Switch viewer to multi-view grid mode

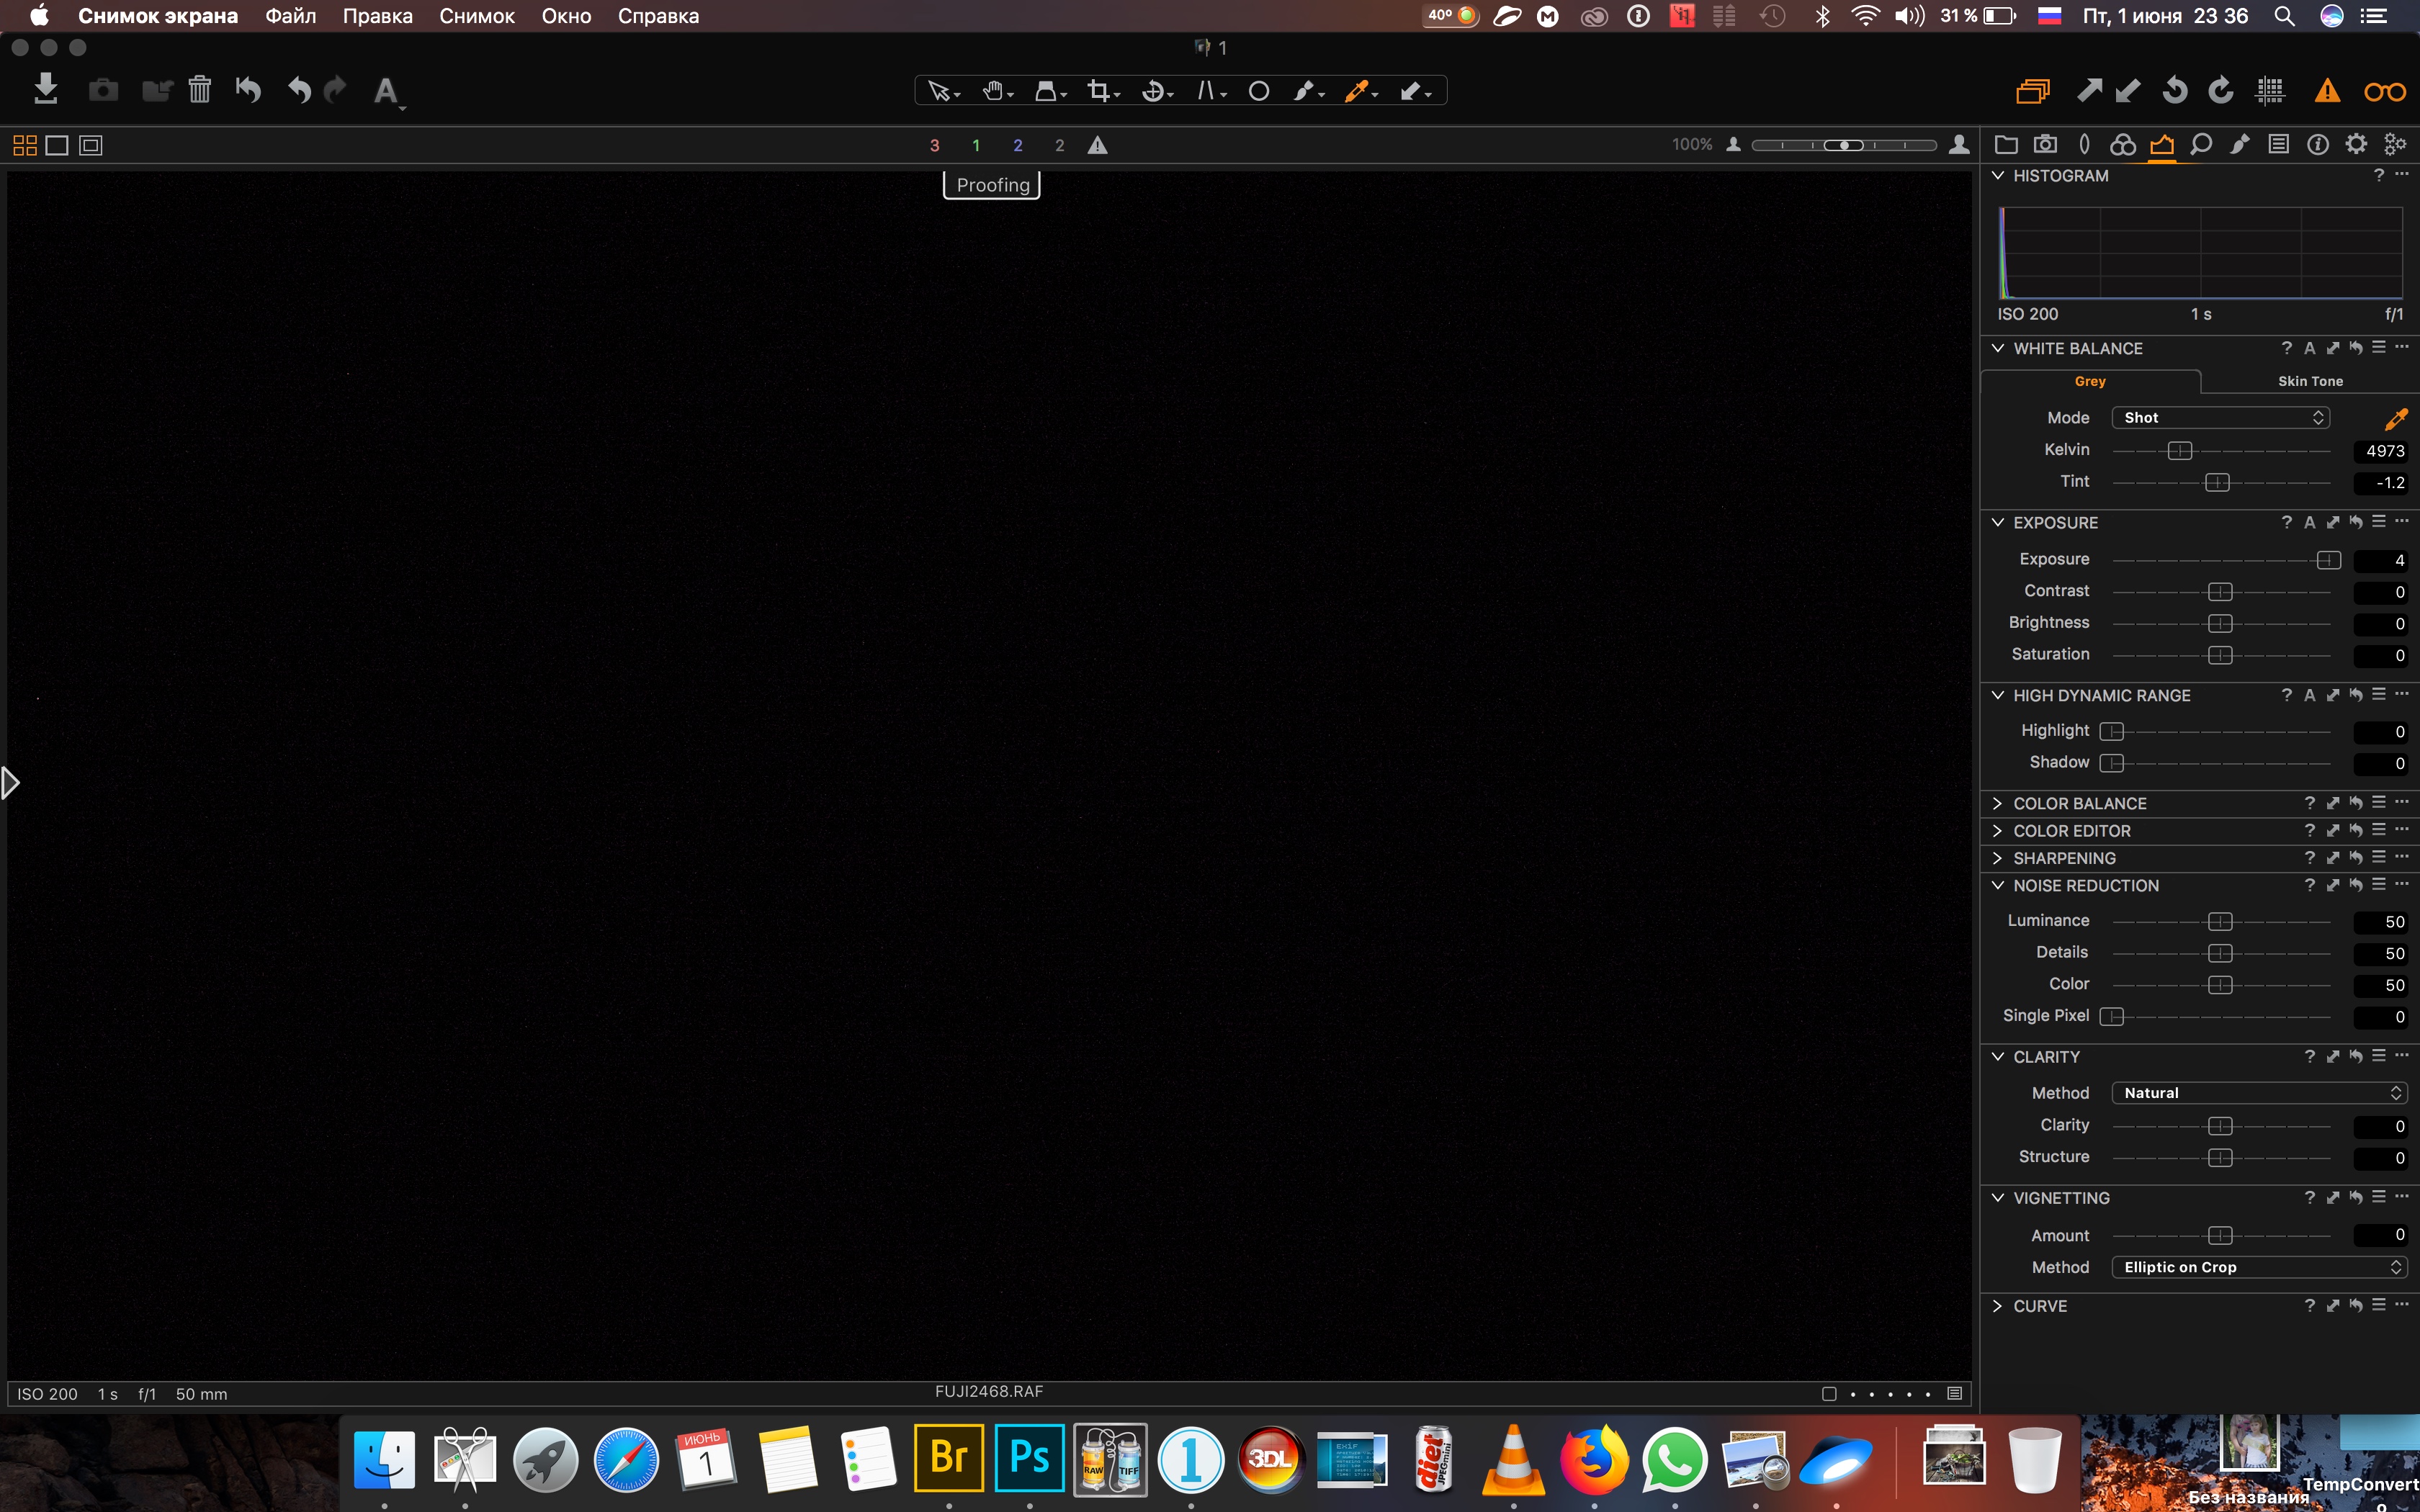click(25, 145)
